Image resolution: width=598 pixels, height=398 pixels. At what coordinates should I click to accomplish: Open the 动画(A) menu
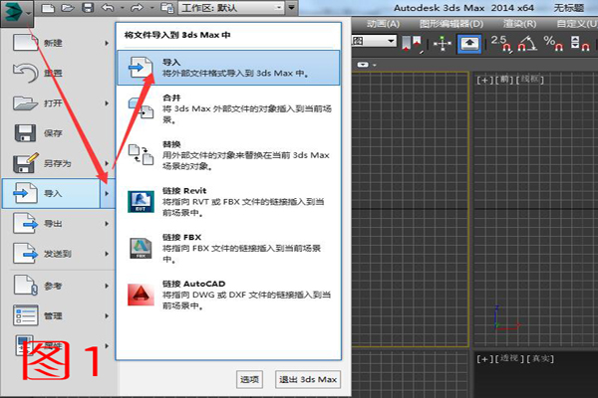(x=383, y=24)
